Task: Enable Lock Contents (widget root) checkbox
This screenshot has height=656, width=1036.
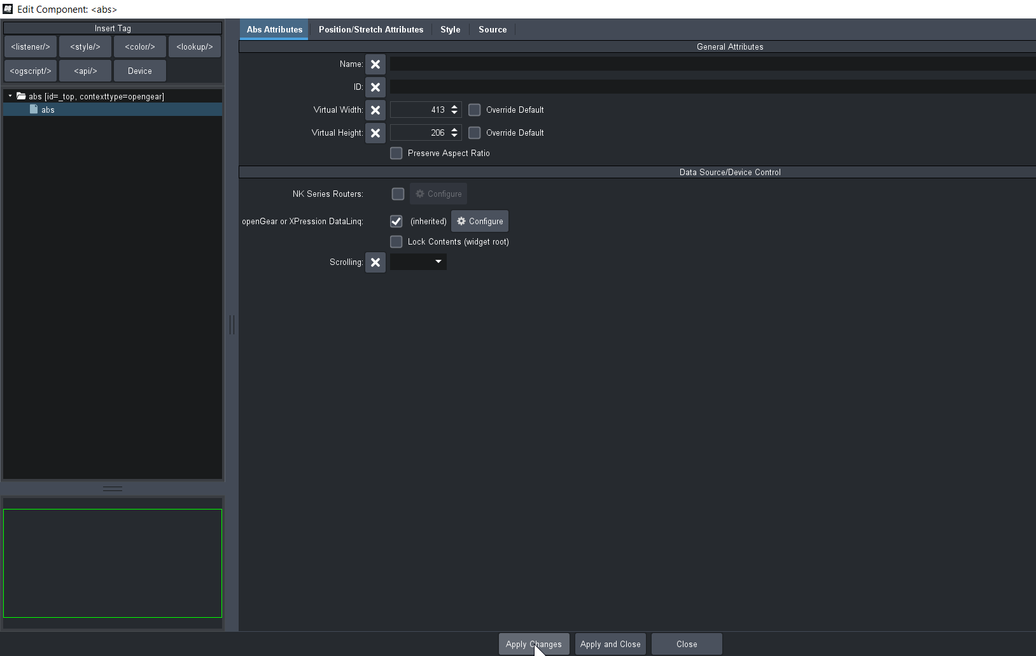Action: point(396,242)
